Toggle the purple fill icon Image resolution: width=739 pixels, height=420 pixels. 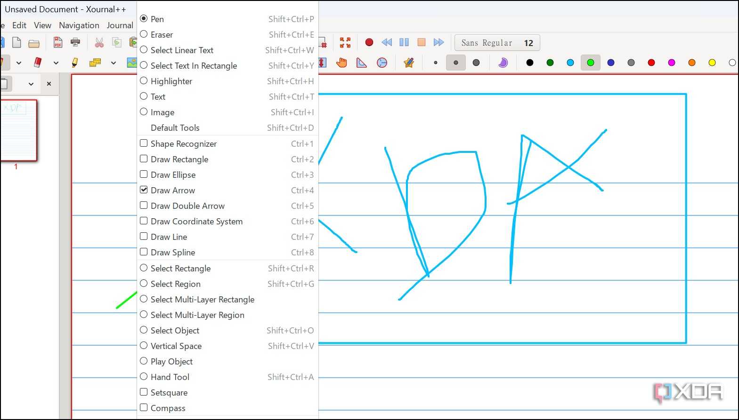click(x=503, y=63)
